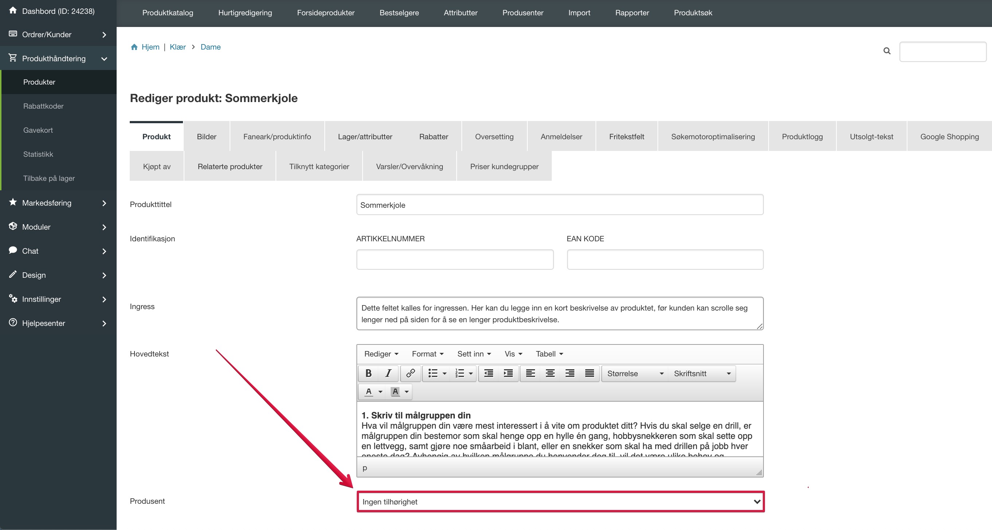Open the Rediger editor menu

coord(381,354)
